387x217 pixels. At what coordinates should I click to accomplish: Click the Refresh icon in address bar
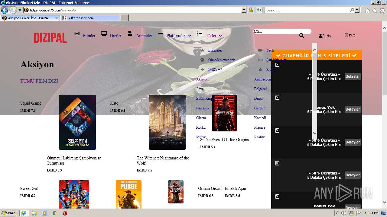tap(259, 10)
